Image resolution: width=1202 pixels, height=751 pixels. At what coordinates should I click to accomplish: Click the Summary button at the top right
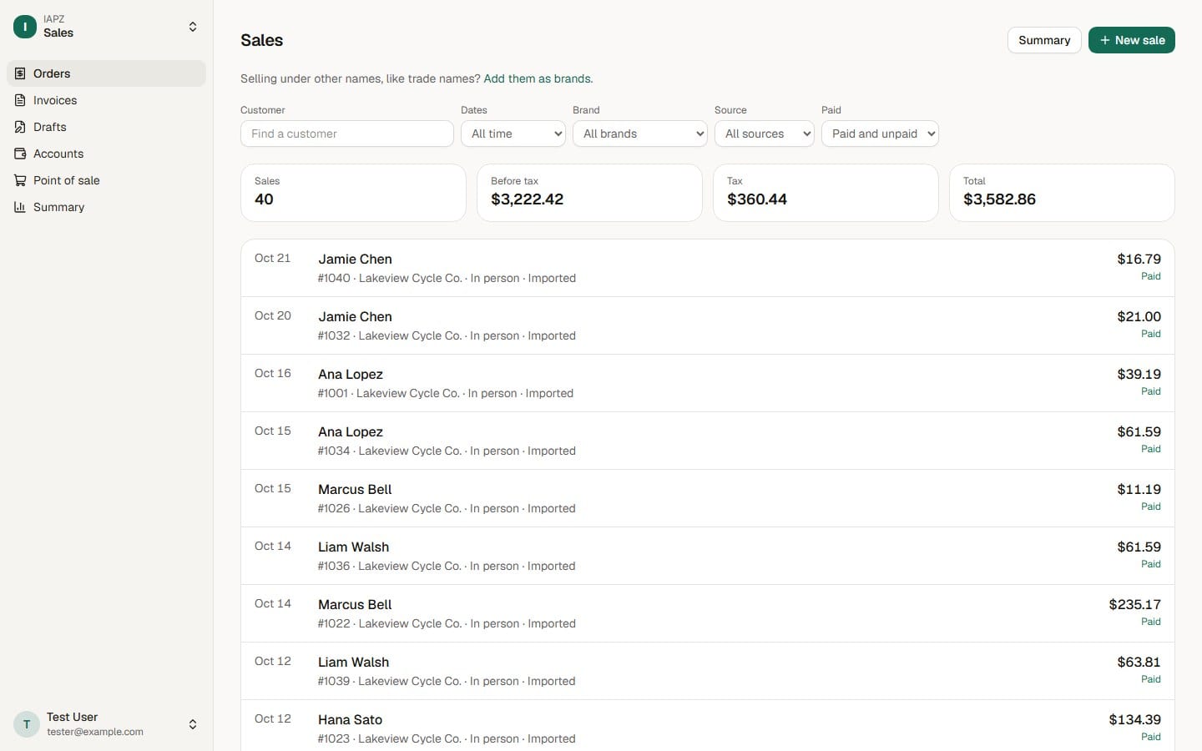coord(1044,40)
